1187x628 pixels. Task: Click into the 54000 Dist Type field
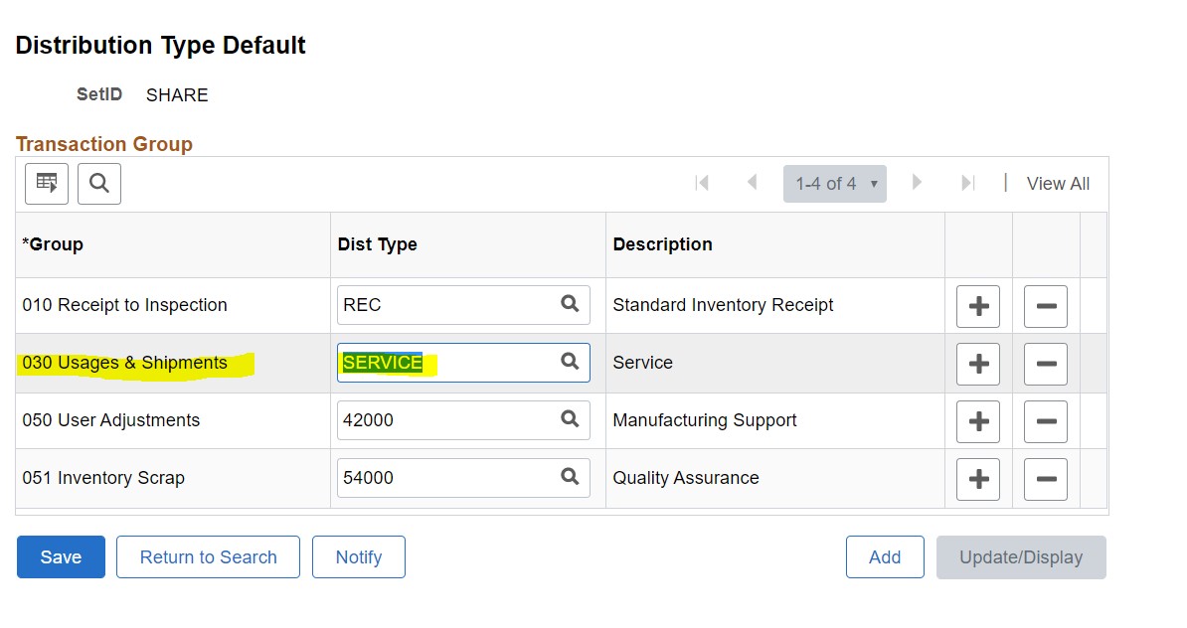[447, 478]
